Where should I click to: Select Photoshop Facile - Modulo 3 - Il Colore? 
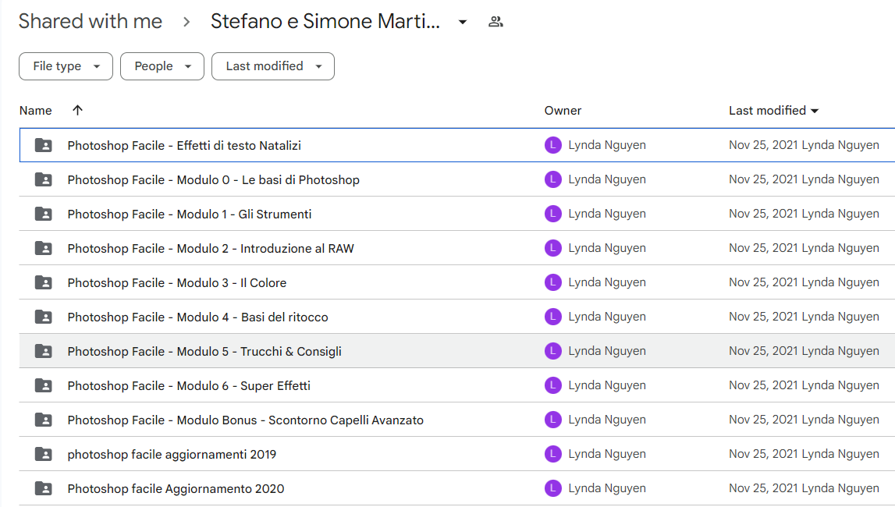coord(177,282)
